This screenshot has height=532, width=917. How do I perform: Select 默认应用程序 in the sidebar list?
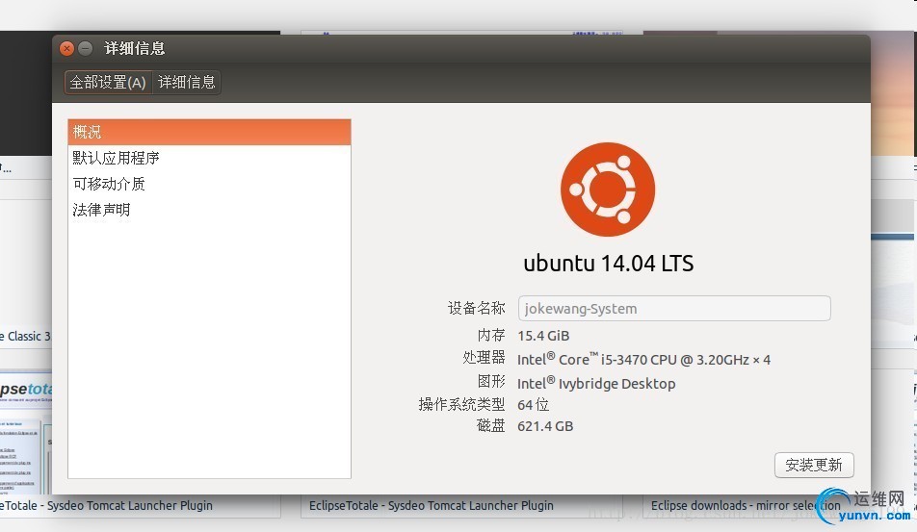pos(209,158)
